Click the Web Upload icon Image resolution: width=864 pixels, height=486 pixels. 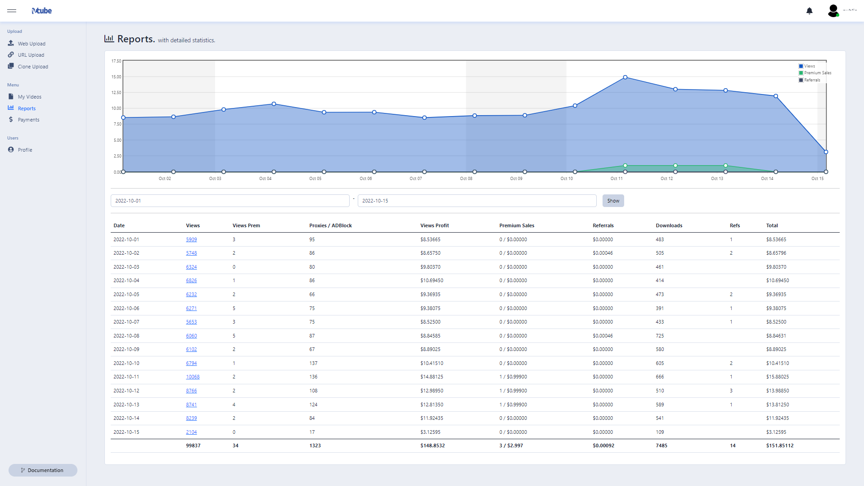click(11, 43)
